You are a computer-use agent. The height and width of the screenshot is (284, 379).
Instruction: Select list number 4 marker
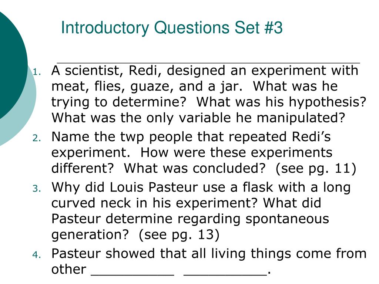click(37, 255)
